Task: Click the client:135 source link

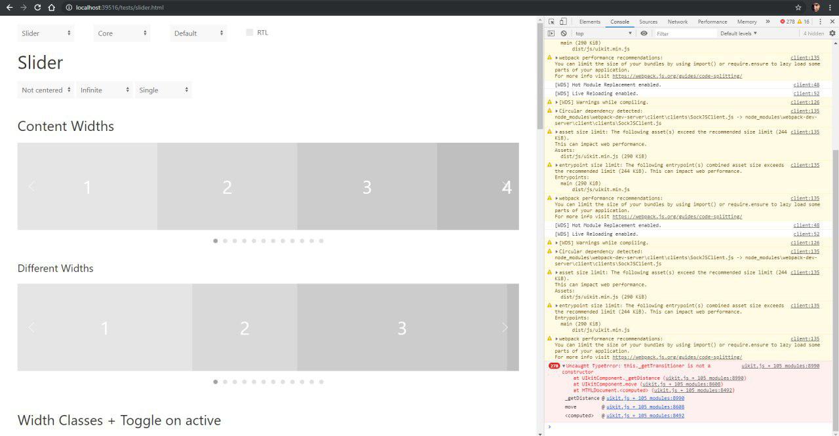Action: pos(804,57)
